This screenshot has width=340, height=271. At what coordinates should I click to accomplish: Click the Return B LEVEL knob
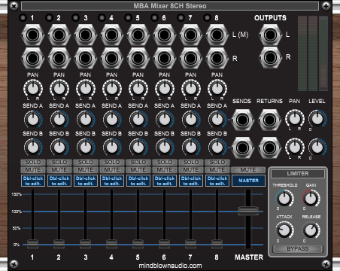pos(317,147)
